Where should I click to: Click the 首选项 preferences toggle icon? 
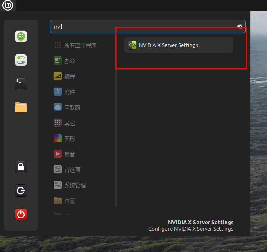tap(58, 170)
